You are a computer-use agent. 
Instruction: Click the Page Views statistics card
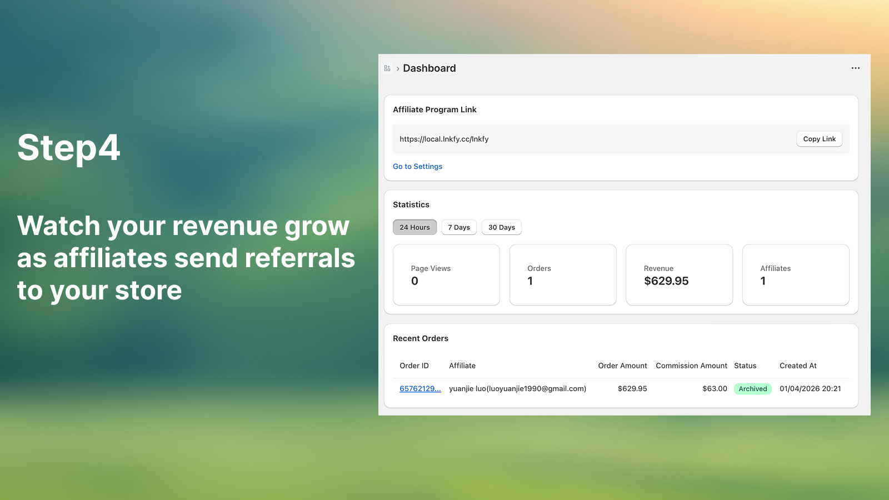coord(447,275)
